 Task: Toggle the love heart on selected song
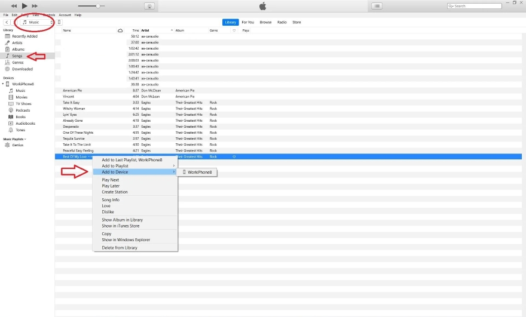coord(234,157)
